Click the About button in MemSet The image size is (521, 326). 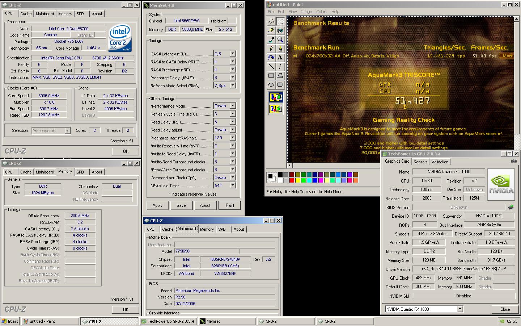tap(205, 205)
